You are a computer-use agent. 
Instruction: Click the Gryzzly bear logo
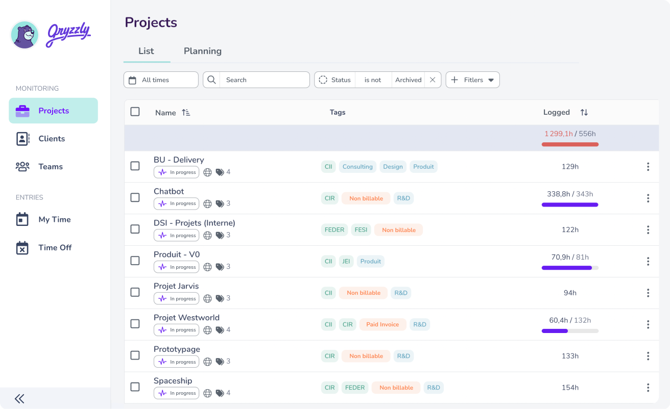(x=25, y=35)
